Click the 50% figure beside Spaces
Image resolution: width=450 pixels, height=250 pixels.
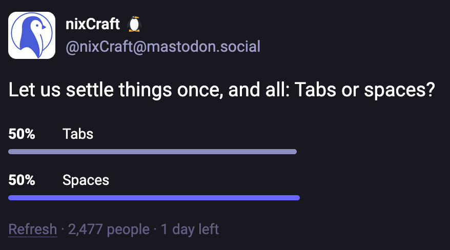click(22, 180)
